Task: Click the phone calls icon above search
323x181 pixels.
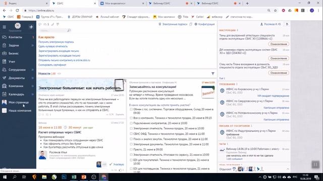Action: (x=52, y=24)
